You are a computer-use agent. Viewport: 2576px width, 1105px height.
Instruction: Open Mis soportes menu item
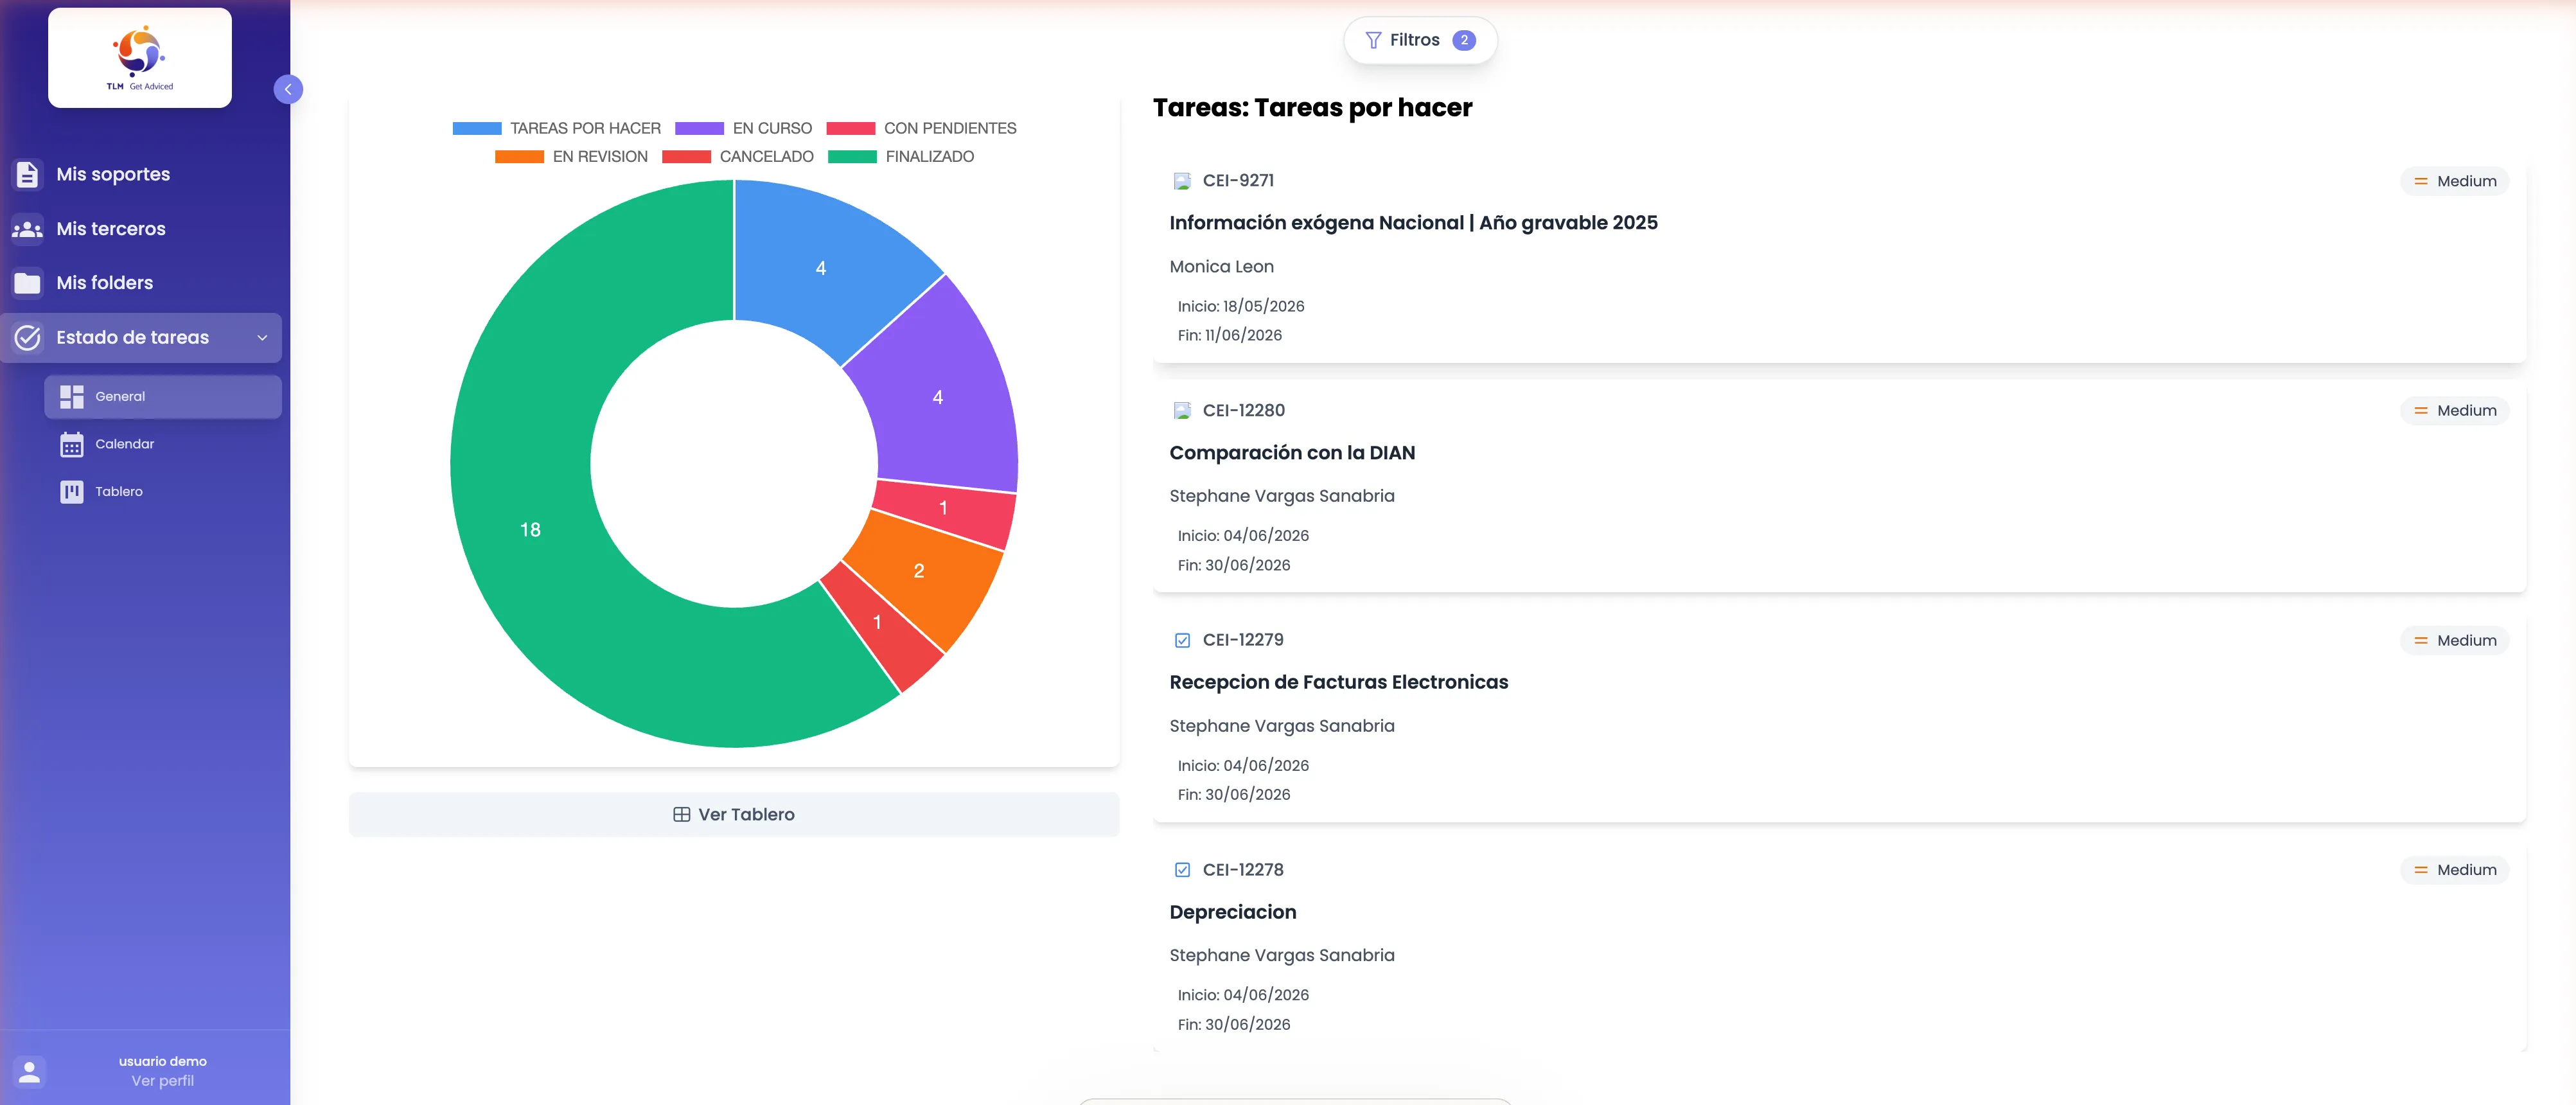(x=141, y=174)
